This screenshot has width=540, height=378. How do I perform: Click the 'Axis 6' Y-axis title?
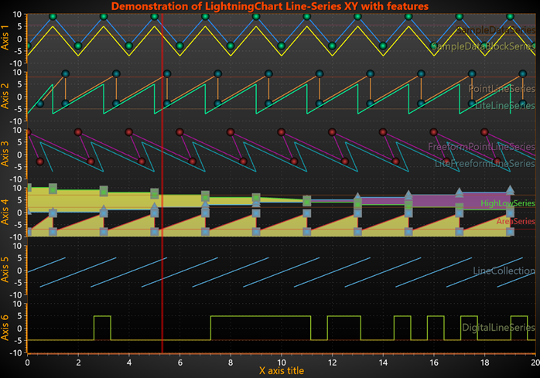pos(5,328)
